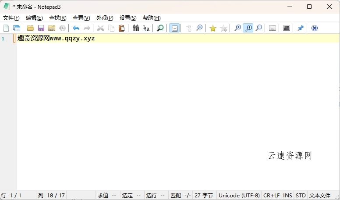Viewport: 340px width, 200px height.
Task: Reset zoom with the magnifier labeled 1
Action: pos(248,28)
